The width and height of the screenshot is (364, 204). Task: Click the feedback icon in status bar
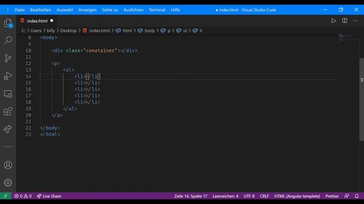(x=346, y=196)
